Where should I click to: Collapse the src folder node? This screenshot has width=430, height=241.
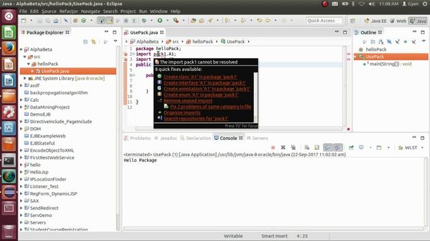[x=25, y=57]
